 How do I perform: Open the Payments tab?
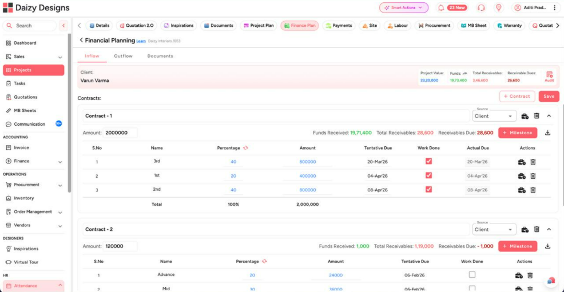pos(339,26)
